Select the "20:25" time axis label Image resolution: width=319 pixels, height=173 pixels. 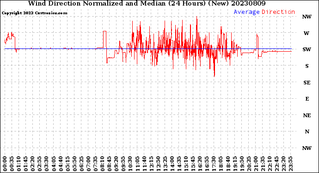pyautogui.click(x=249, y=164)
